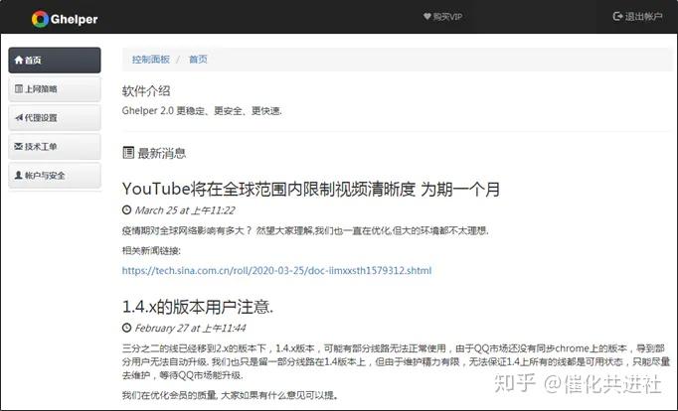Click the 相关新闻链接 label
This screenshot has height=411, width=678.
click(151, 251)
